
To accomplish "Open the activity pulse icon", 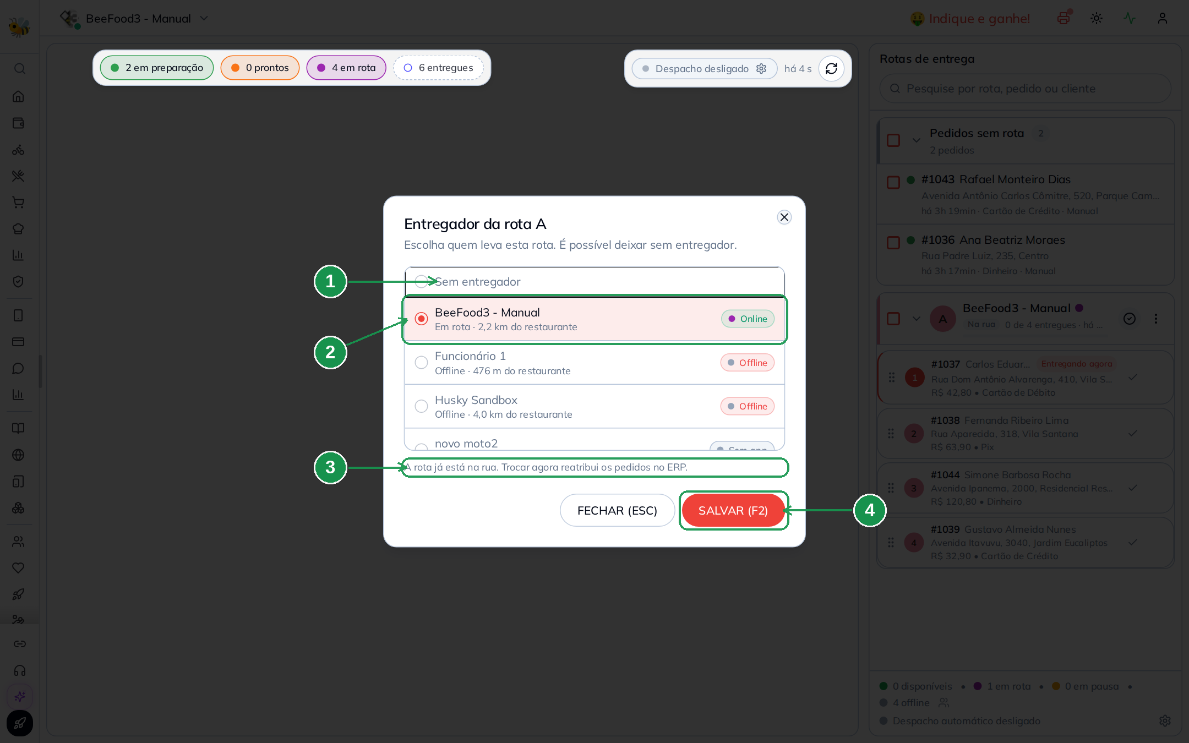I will (x=1130, y=18).
